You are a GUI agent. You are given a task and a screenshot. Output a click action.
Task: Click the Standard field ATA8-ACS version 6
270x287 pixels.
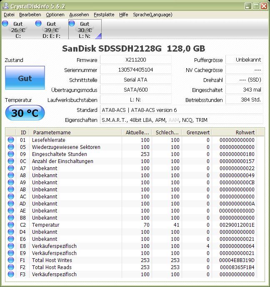[182, 110]
